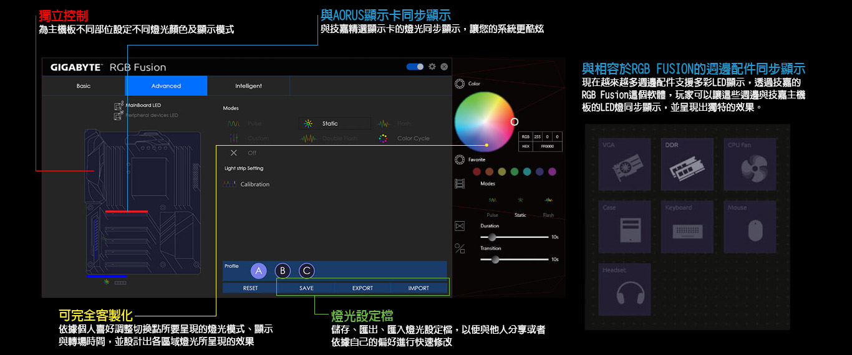Click the Favorite section ring icon
Viewport: 852px width, 355px height.
[x=460, y=159]
